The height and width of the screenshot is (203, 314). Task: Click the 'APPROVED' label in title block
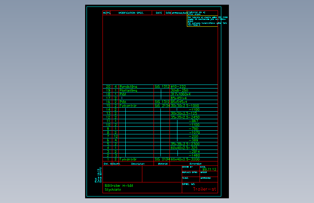pyautogui.click(x=205, y=178)
